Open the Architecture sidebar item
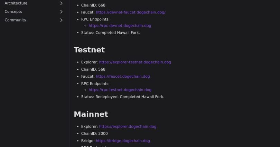 [x=16, y=3]
